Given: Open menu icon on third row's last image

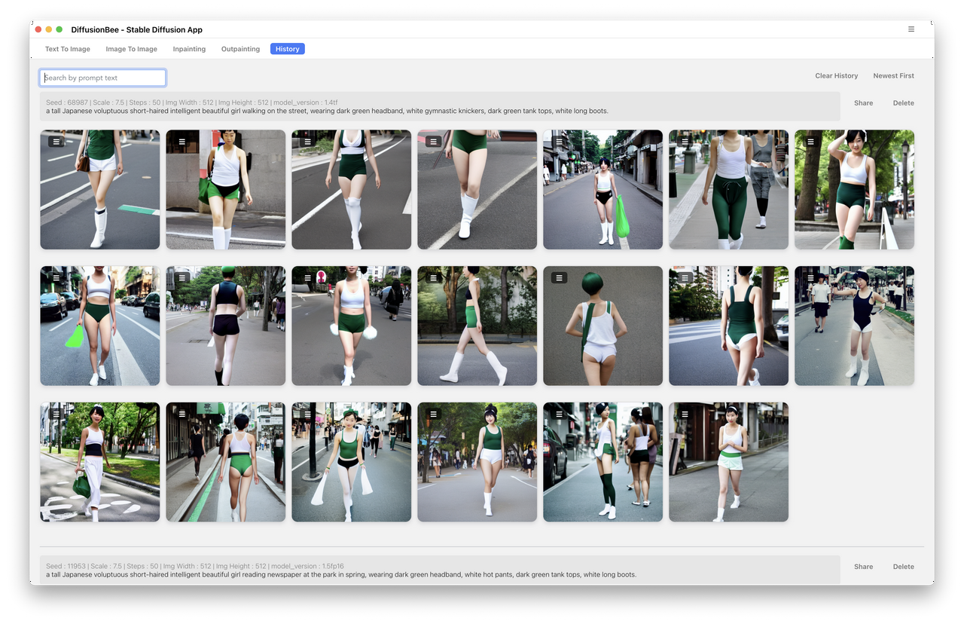Looking at the screenshot, I should 685,414.
